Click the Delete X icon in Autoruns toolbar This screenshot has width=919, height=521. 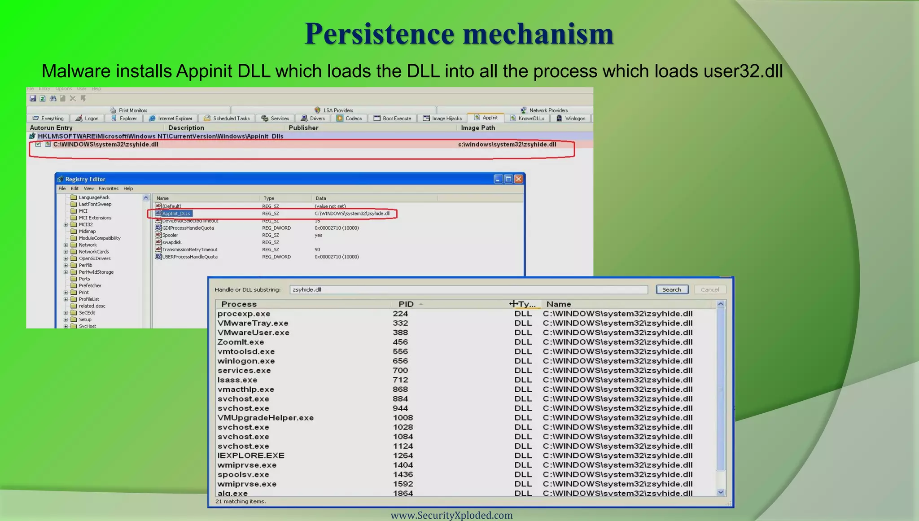73,98
